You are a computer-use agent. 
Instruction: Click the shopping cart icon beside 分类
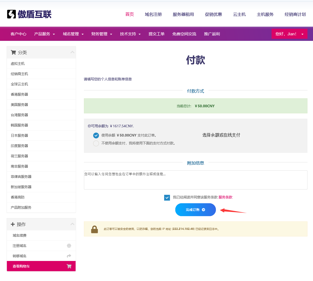13,52
